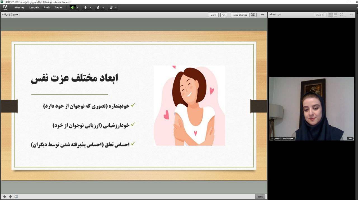Open the Layouts menu
358x200 pixels.
[34, 8]
